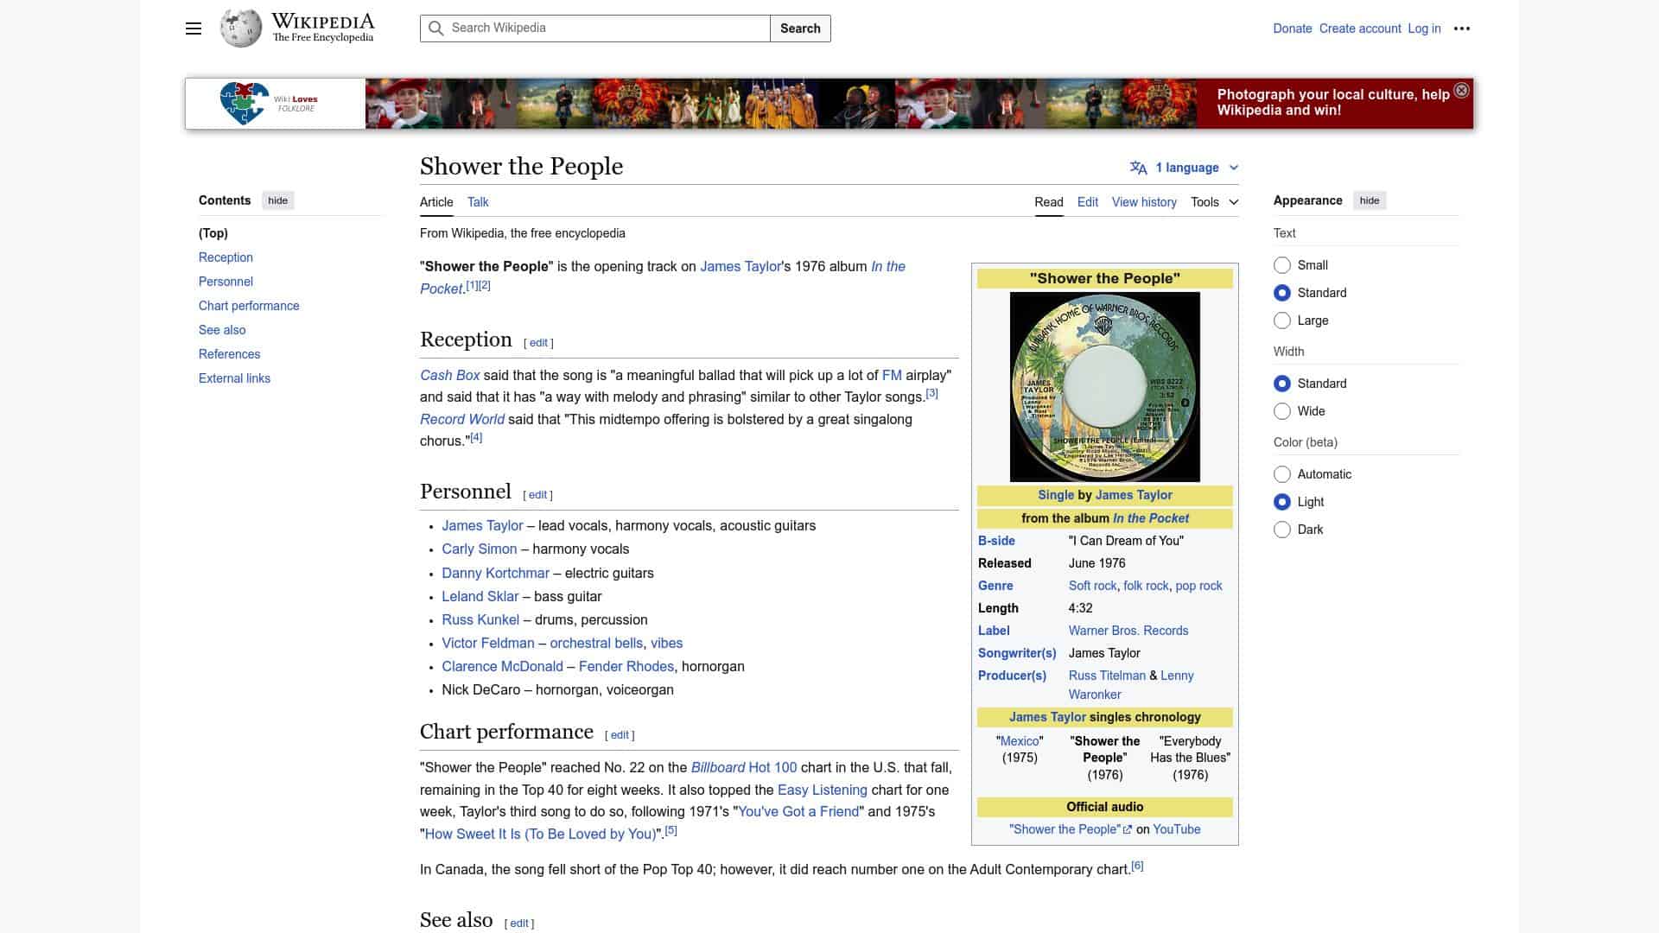Select Wide width option
Viewport: 1659px width, 933px height.
coord(1282,411)
